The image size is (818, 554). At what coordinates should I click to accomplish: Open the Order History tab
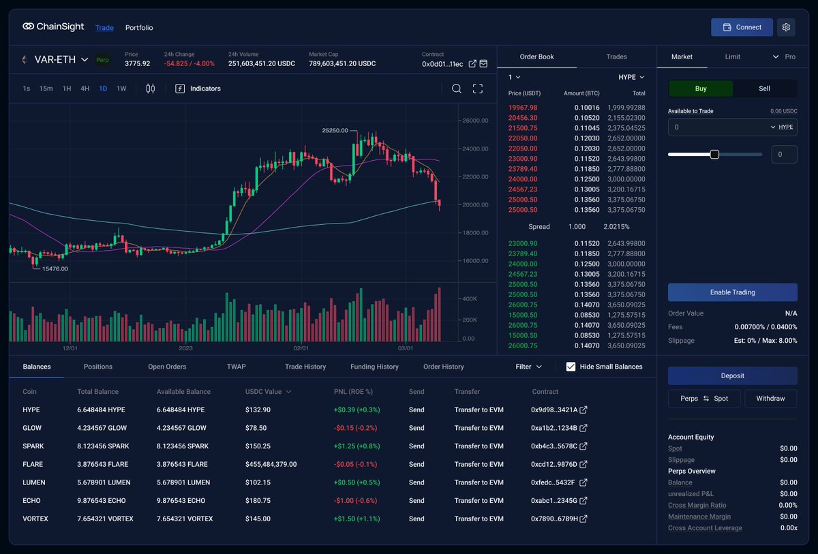(x=444, y=367)
